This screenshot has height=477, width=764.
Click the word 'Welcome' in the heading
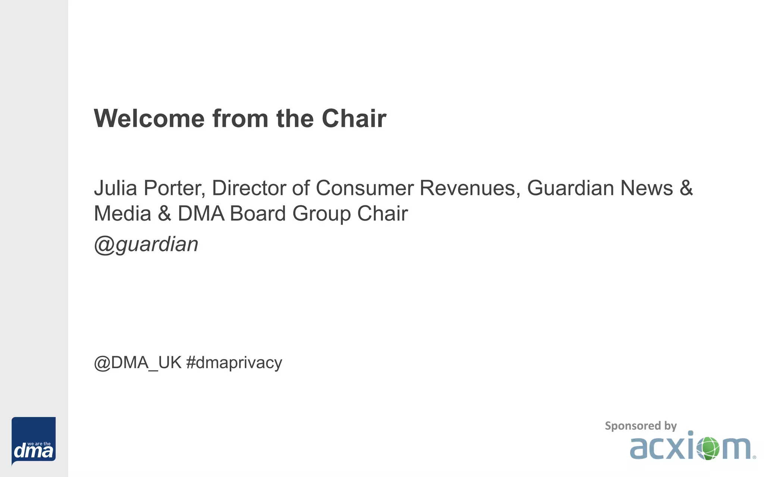click(x=149, y=119)
